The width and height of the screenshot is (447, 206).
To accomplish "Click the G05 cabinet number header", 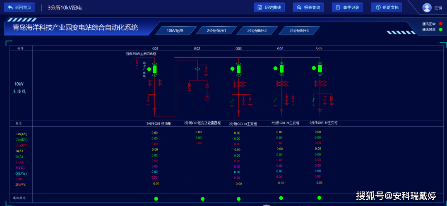I will (x=319, y=48).
